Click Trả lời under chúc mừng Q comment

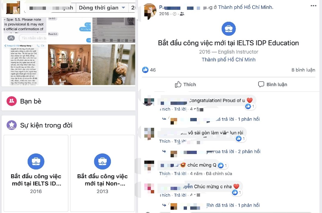[x=180, y=174]
